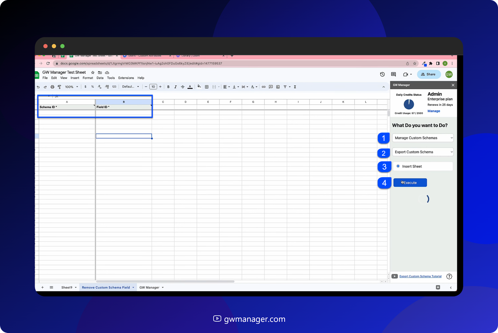Expand filter views dropdown arrow

click(290, 87)
